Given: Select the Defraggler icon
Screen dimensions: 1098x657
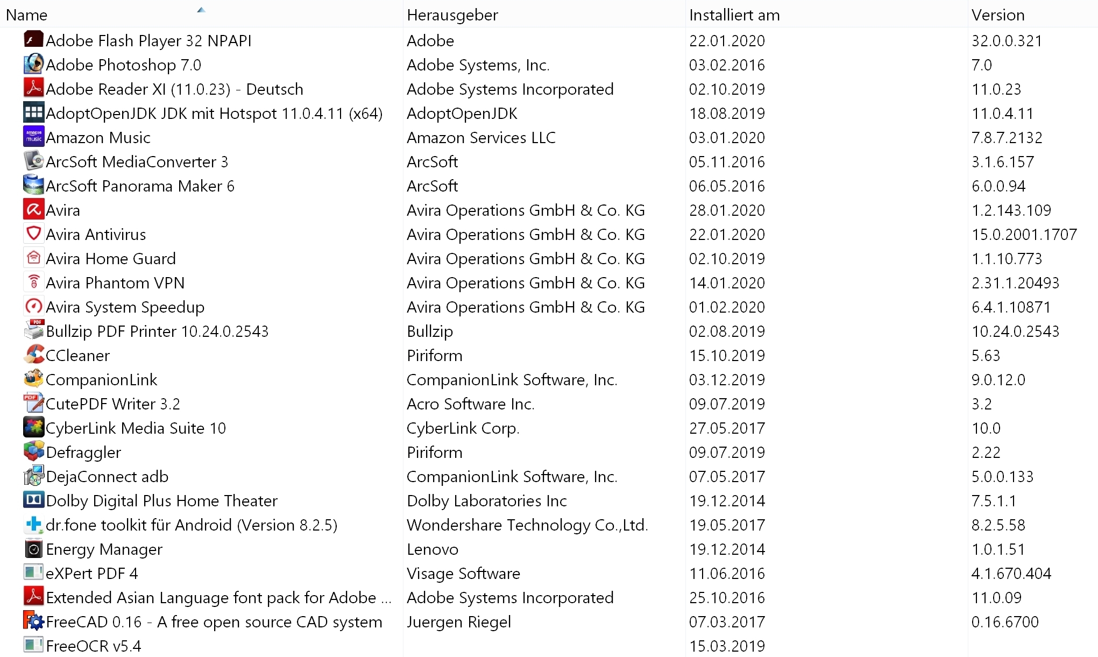Looking at the screenshot, I should (33, 451).
